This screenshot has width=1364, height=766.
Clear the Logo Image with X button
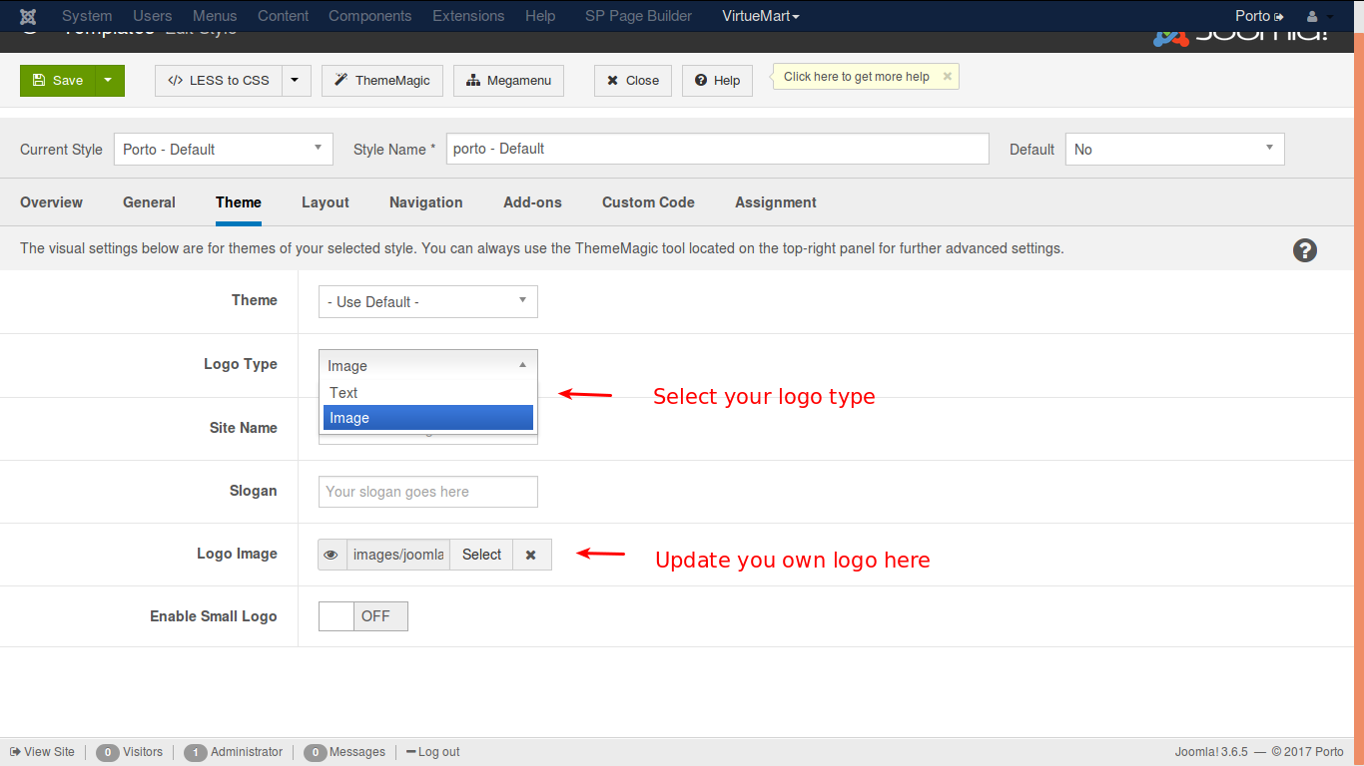click(x=531, y=555)
